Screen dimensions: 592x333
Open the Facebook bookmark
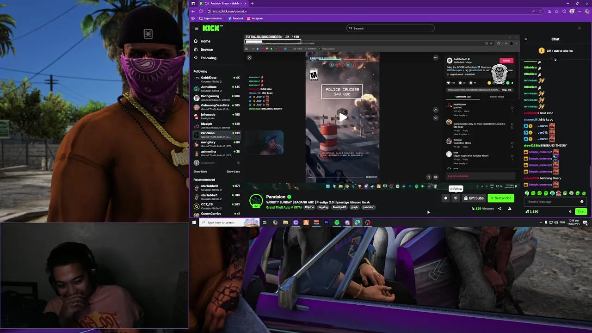(x=236, y=18)
